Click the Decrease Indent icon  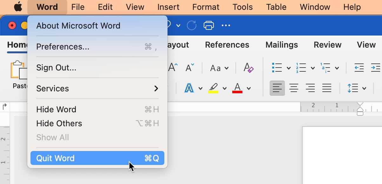pyautogui.click(x=359, y=68)
